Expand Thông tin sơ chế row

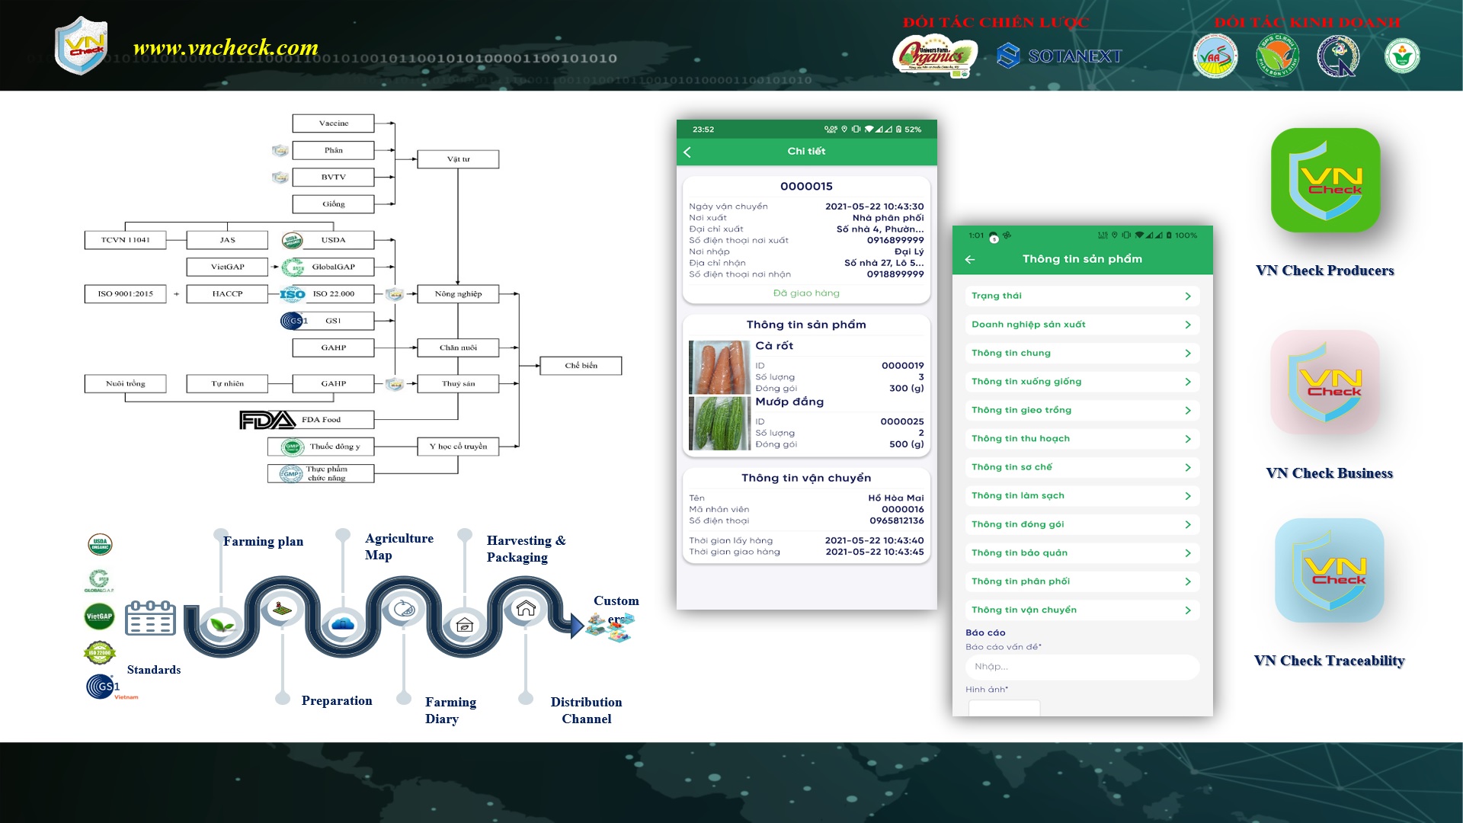coord(1082,467)
